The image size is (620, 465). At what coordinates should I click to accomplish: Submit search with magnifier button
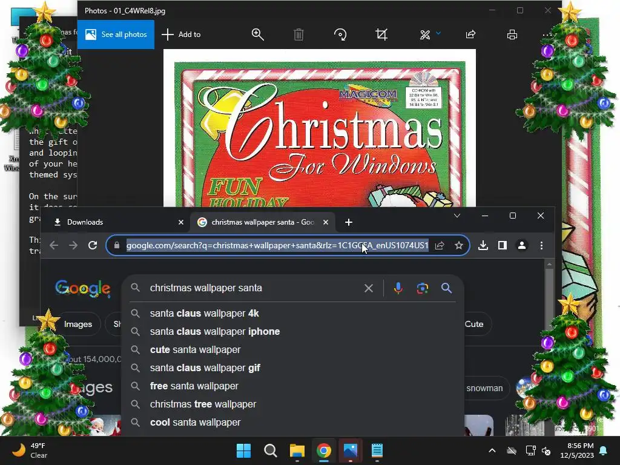446,288
